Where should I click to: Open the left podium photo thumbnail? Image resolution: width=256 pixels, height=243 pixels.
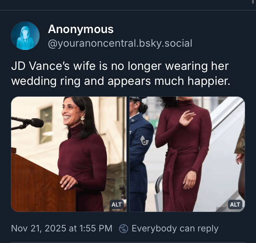69,154
